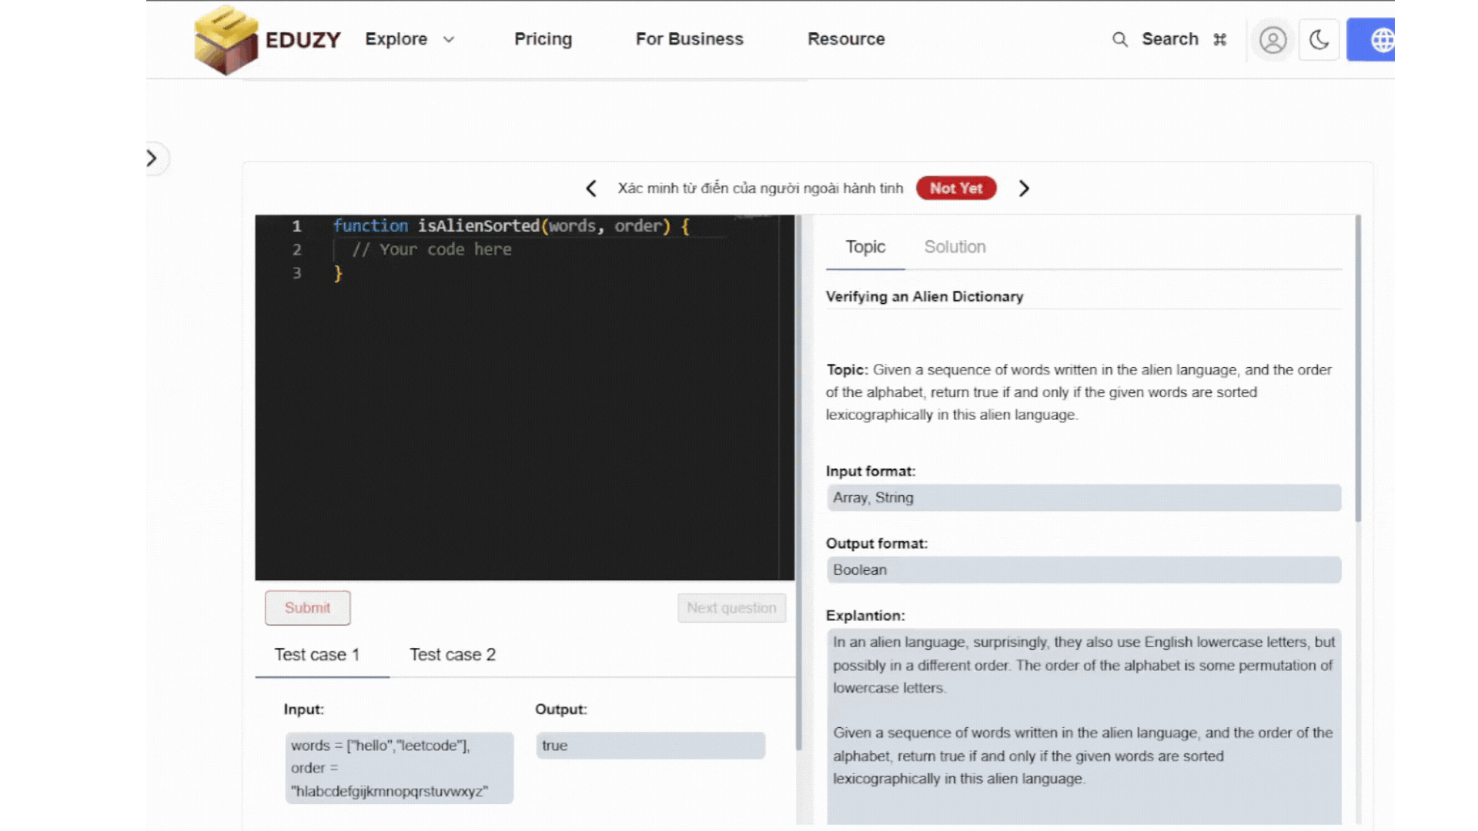Expand the left sidebar chevron
Image resolution: width=1478 pixels, height=831 pixels.
152,159
